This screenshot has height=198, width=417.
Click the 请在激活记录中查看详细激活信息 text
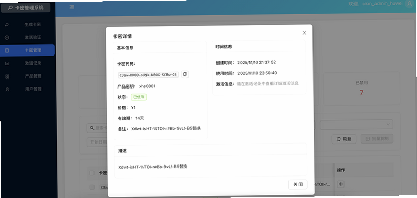point(268,83)
